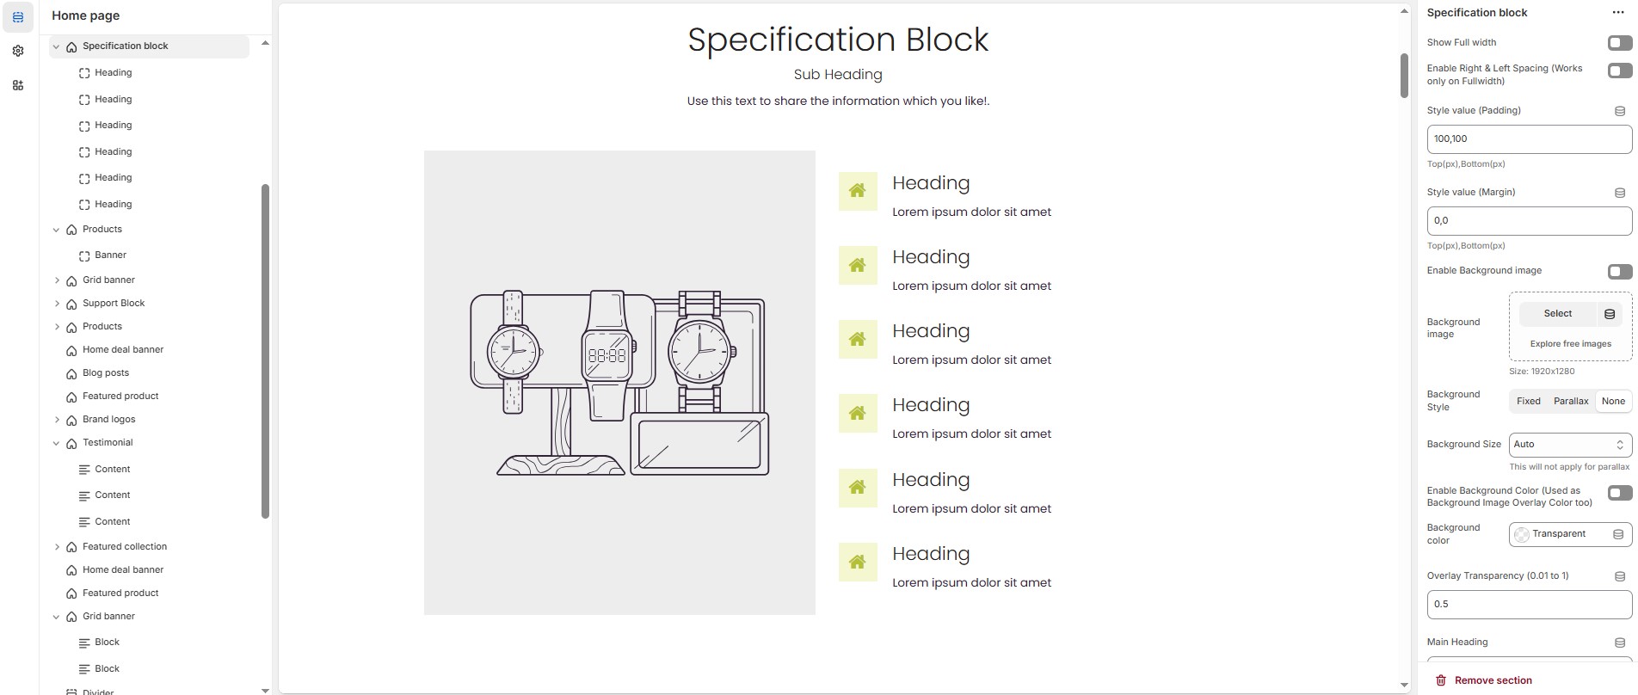Open the Background Size dropdown
Image resolution: width=1638 pixels, height=695 pixels.
point(1570,445)
